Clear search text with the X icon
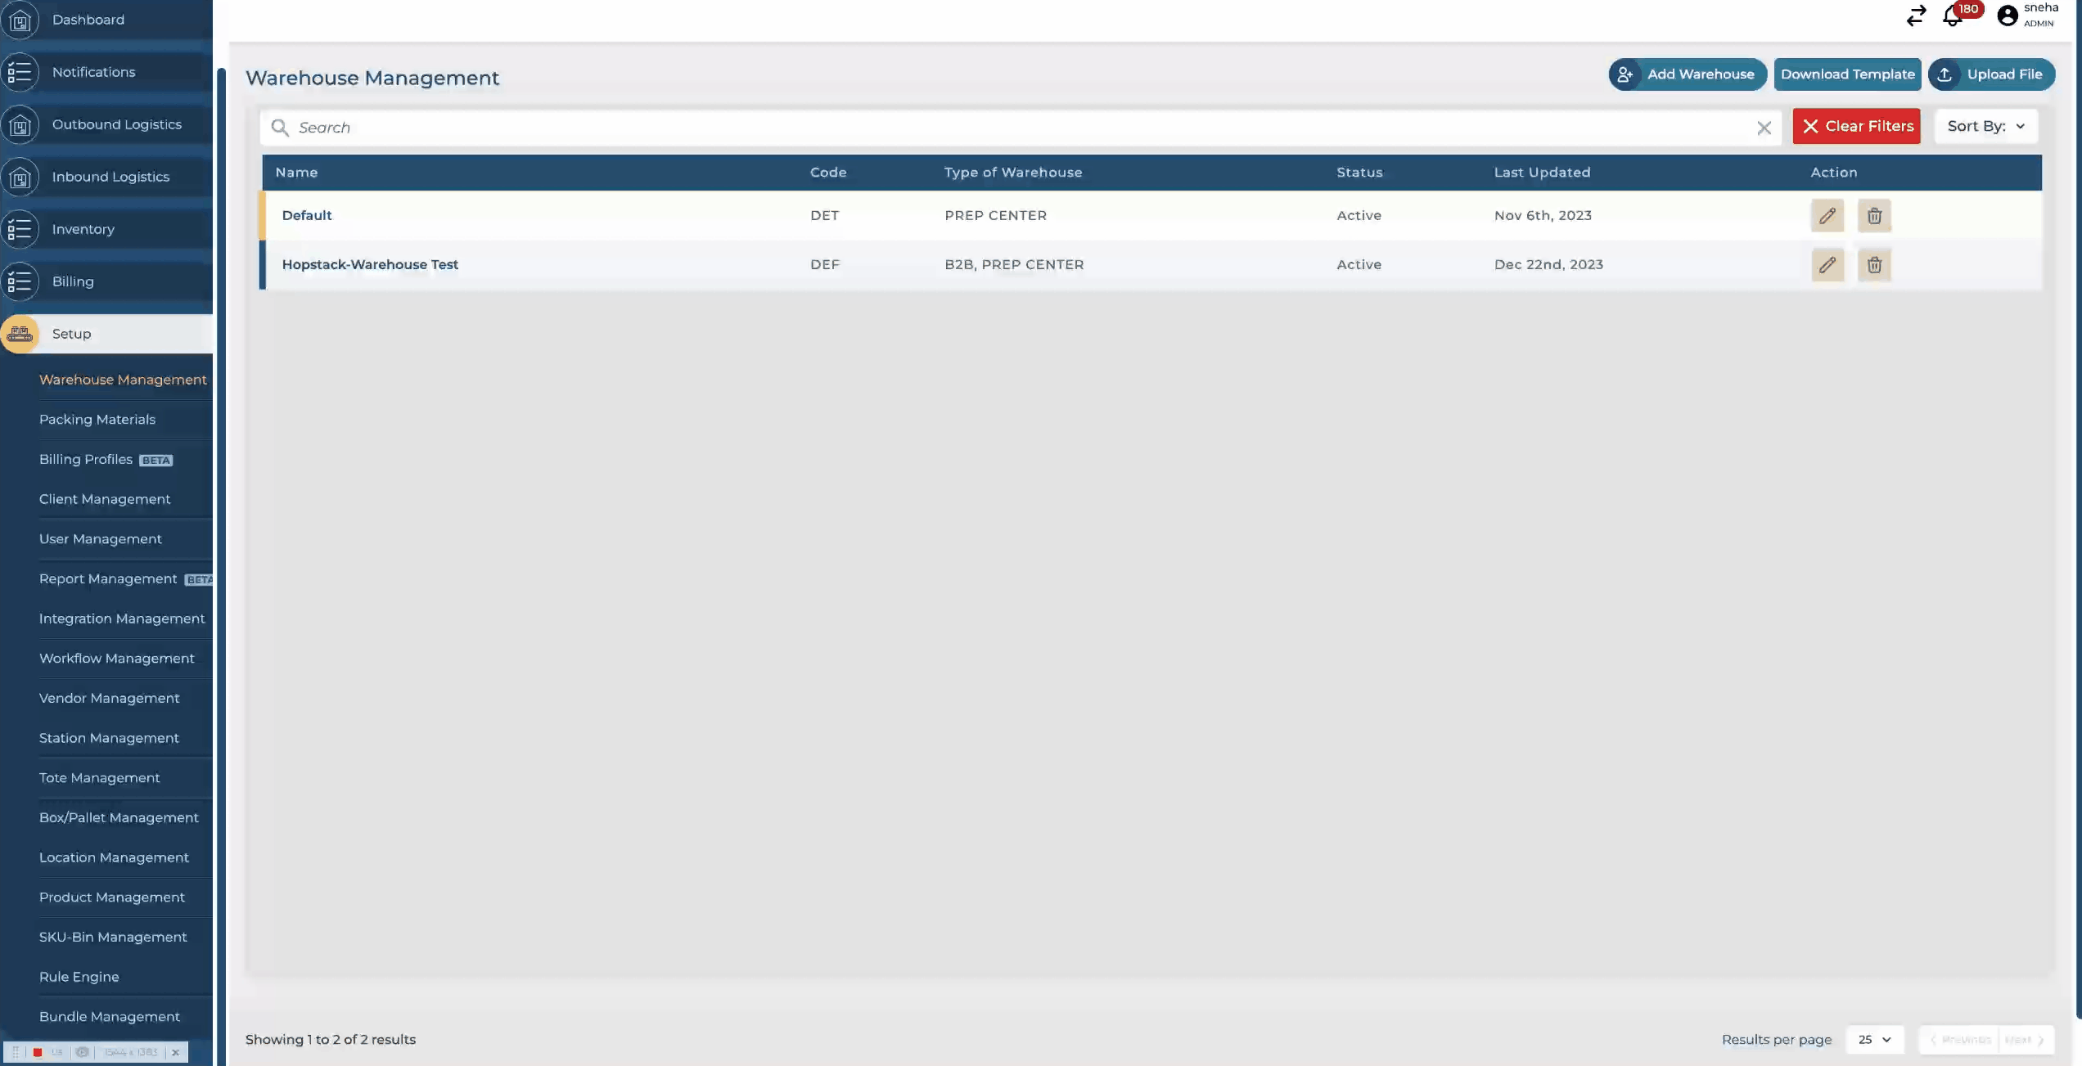This screenshot has width=2082, height=1066. click(1764, 128)
